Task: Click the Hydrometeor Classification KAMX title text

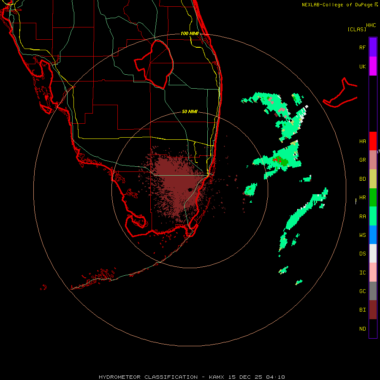Action: [x=192, y=377]
